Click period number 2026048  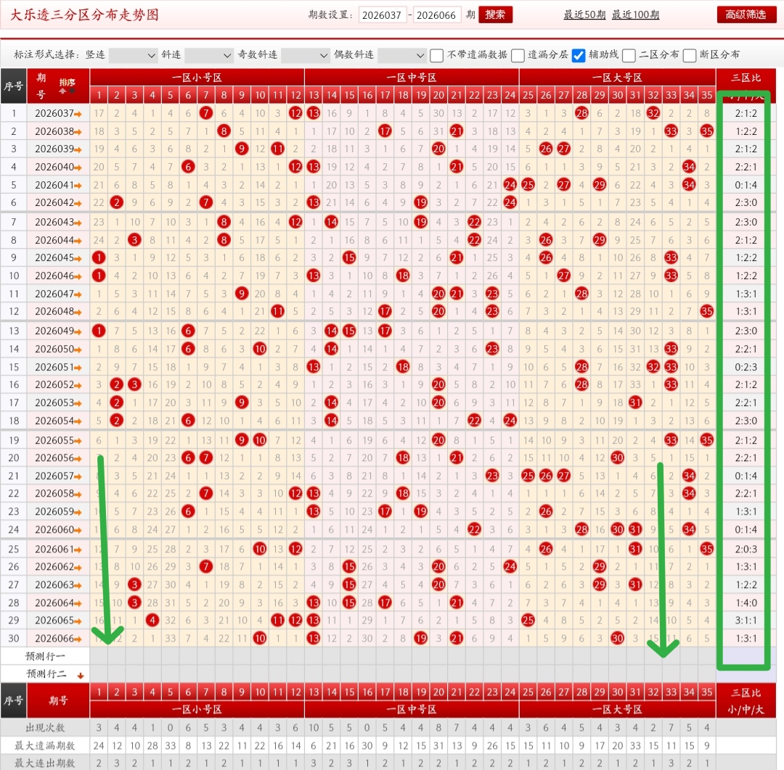click(54, 312)
